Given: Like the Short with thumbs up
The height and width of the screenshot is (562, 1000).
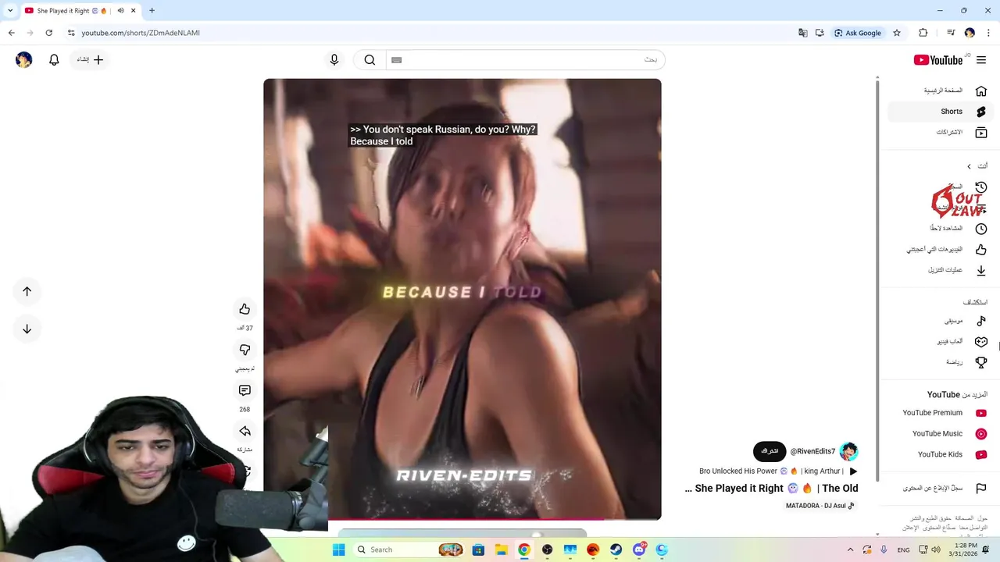Looking at the screenshot, I should [x=245, y=309].
